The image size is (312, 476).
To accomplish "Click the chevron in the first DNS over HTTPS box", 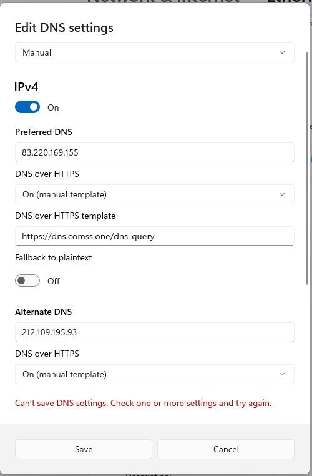I will pyautogui.click(x=281, y=194).
